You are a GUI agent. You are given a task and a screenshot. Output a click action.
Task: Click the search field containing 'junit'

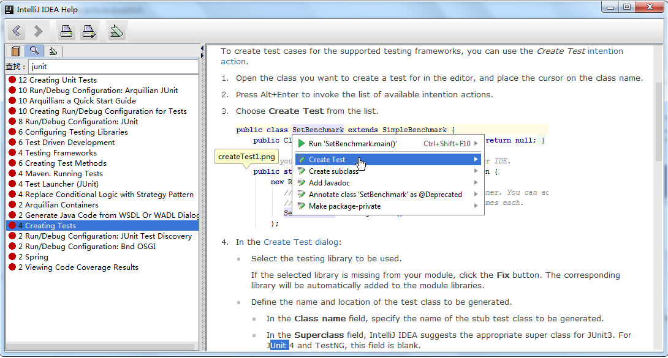tap(113, 66)
